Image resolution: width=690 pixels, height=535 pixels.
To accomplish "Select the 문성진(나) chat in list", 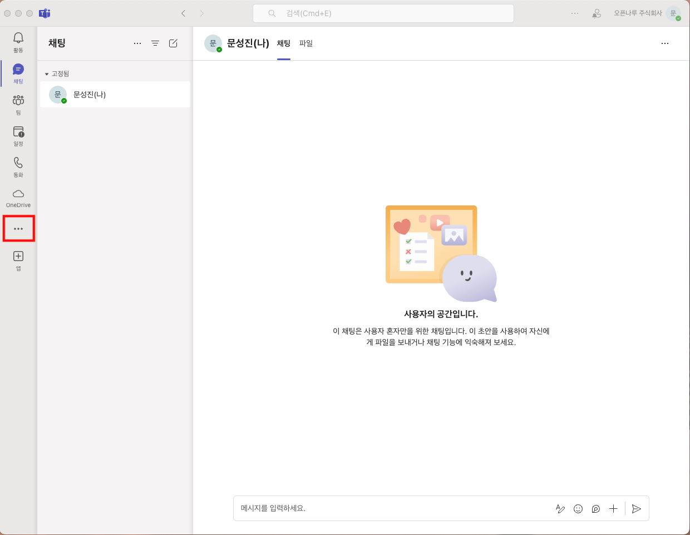I will [115, 95].
